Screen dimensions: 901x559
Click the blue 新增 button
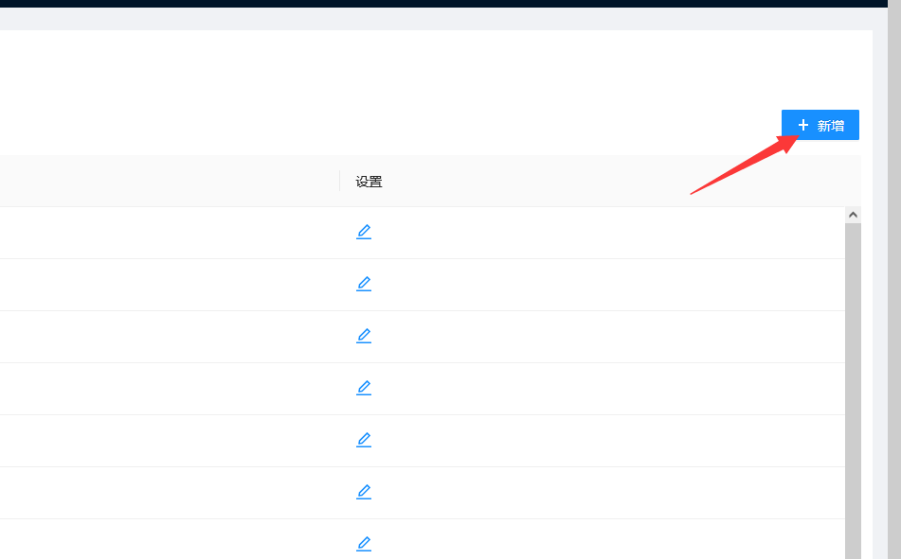[820, 125]
